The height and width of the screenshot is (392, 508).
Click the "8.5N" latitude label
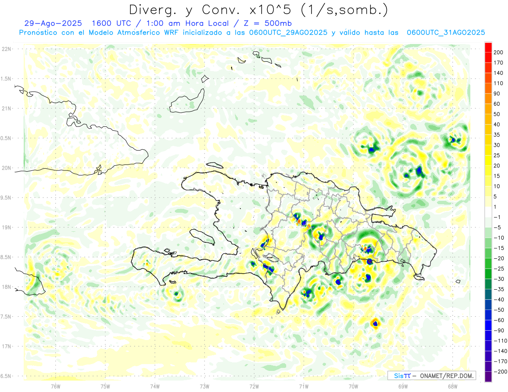(6, 257)
